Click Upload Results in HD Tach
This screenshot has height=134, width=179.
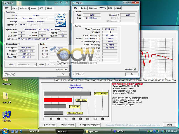pyautogui.click(x=68, y=125)
